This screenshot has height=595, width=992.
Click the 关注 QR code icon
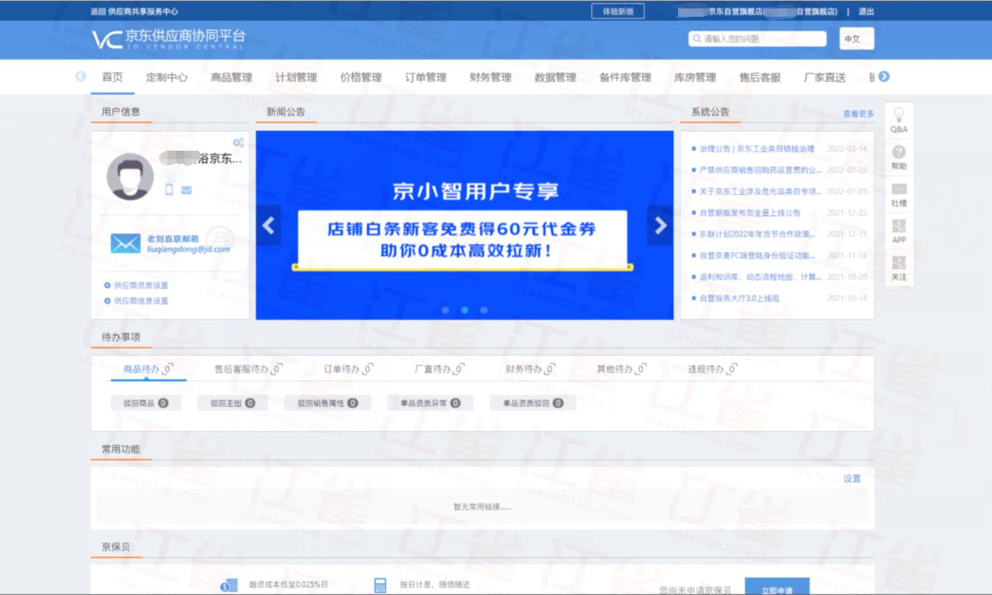click(x=899, y=263)
